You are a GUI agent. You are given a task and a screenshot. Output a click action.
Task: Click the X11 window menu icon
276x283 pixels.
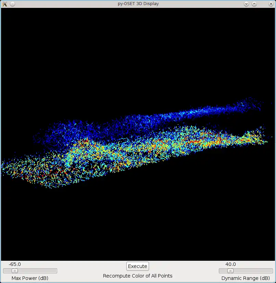tap(4, 4)
